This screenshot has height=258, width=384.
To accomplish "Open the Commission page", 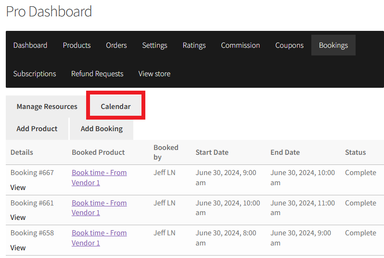I will (240, 45).
